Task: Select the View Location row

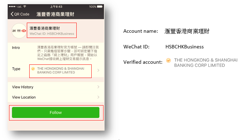Action: tap(56, 97)
